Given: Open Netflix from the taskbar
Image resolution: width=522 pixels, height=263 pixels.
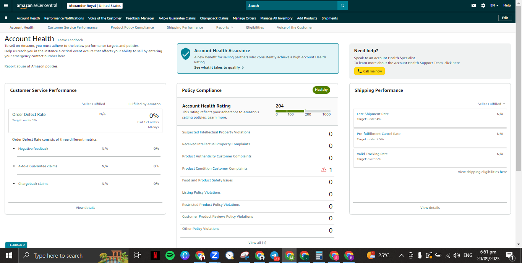Looking at the screenshot, I should [155, 255].
